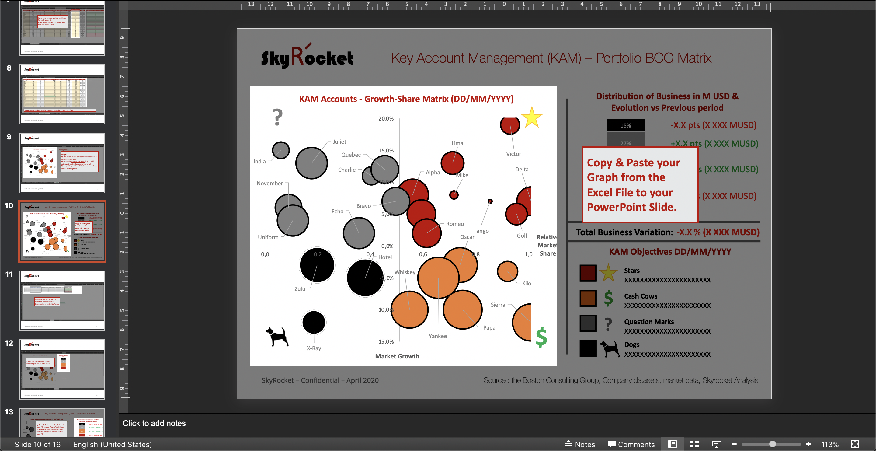Viewport: 876px width, 451px height.
Task: Select slide 11 thumbnail
Action: tap(62, 300)
